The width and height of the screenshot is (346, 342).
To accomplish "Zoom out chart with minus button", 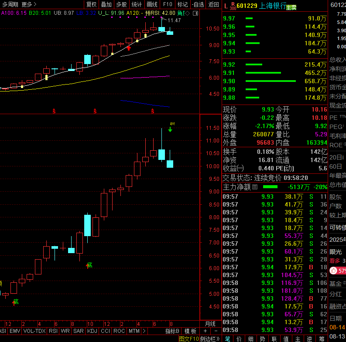I will point(216,331).
